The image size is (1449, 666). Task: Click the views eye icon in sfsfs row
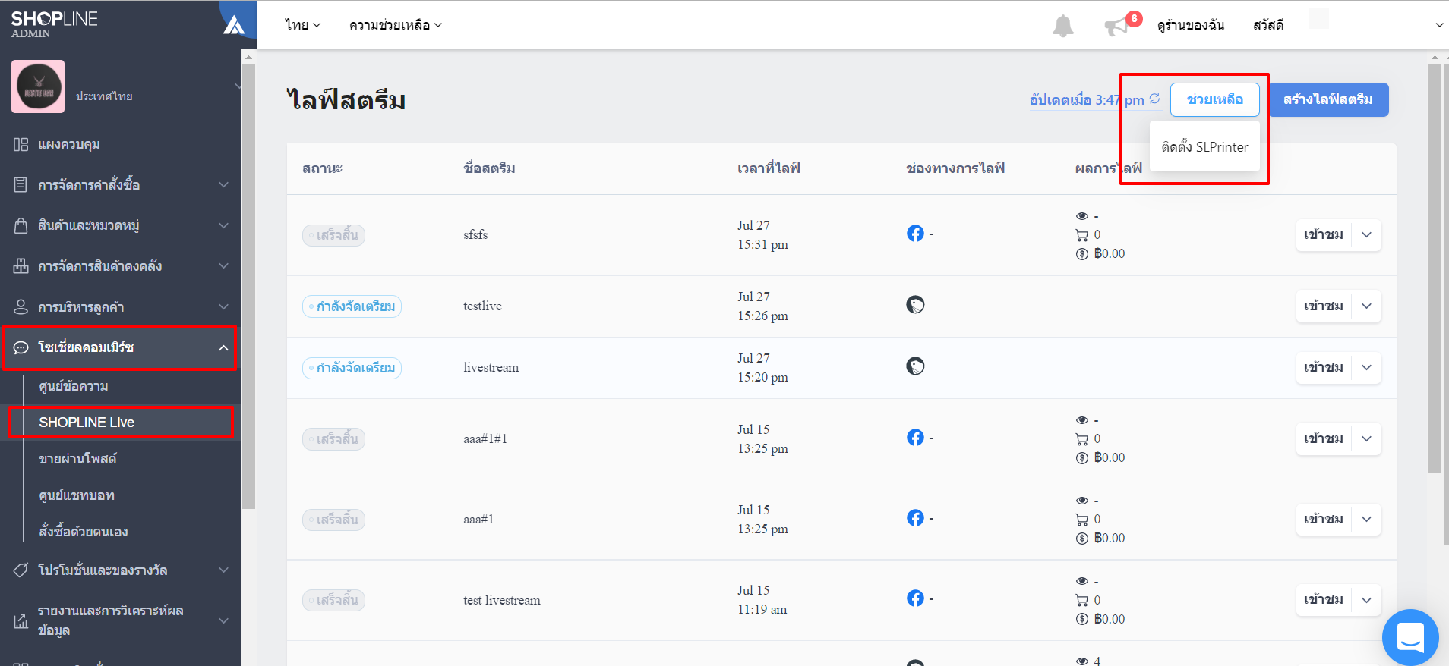(x=1082, y=216)
